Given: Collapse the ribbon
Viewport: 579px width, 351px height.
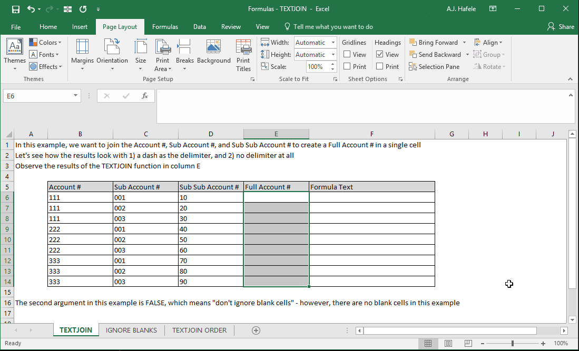Looking at the screenshot, I should coord(570,79).
